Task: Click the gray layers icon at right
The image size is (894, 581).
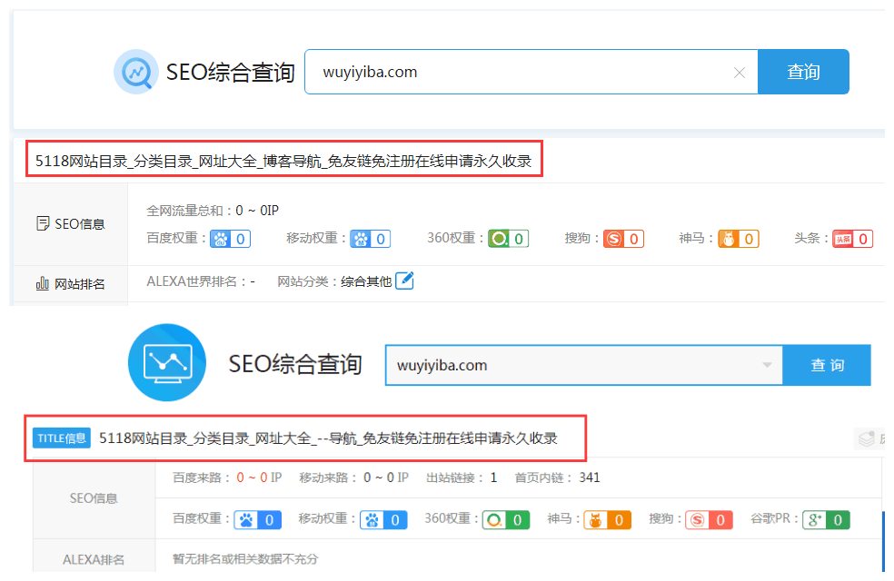Action: pyautogui.click(x=867, y=438)
